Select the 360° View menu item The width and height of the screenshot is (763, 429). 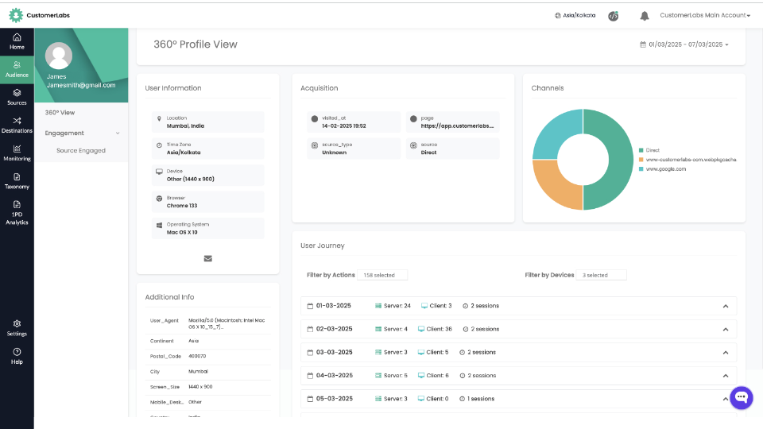coord(60,112)
